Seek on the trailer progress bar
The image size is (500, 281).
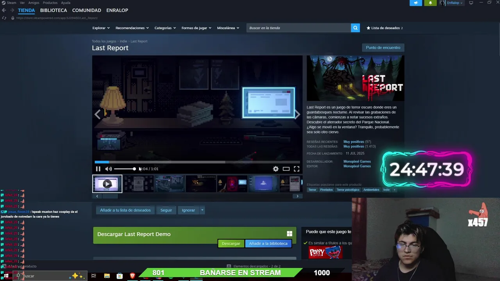click(x=197, y=162)
